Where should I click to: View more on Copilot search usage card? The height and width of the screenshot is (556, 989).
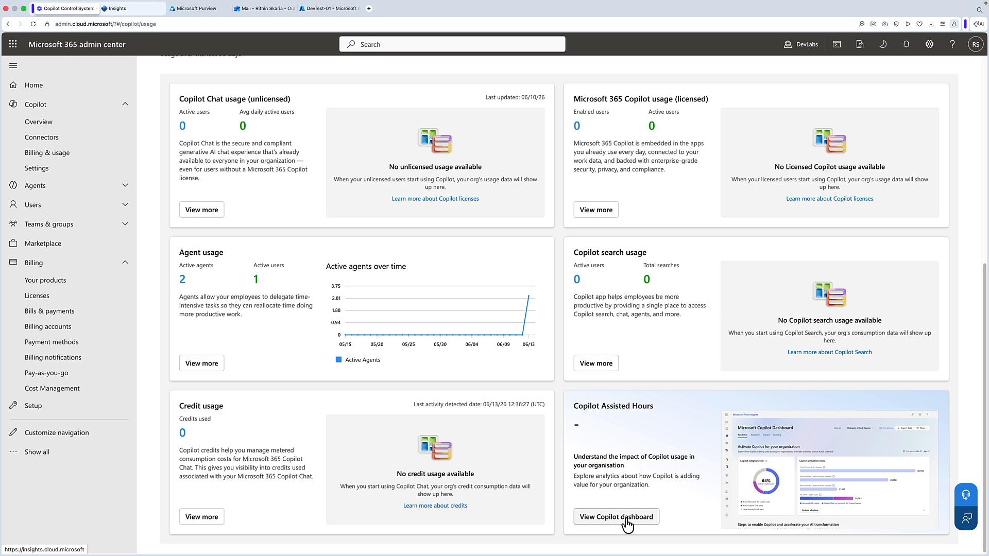click(x=596, y=363)
